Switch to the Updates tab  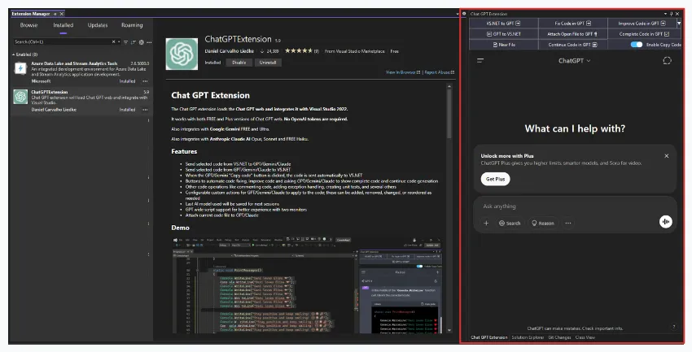(97, 25)
